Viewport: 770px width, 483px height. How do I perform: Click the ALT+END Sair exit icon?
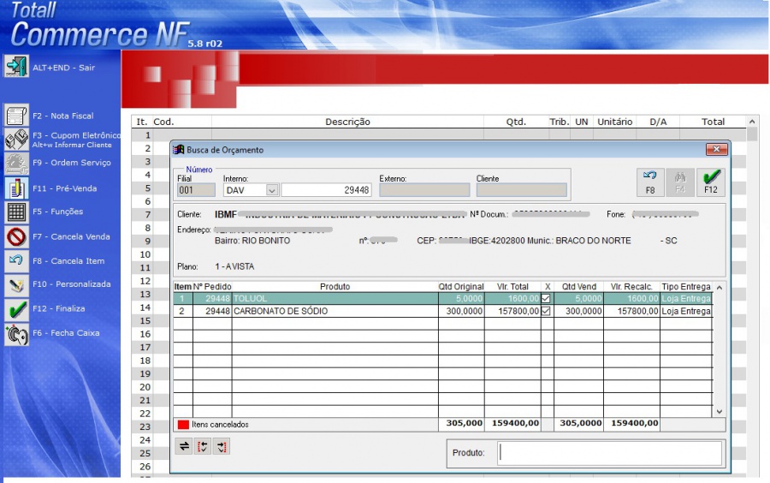coord(16,66)
